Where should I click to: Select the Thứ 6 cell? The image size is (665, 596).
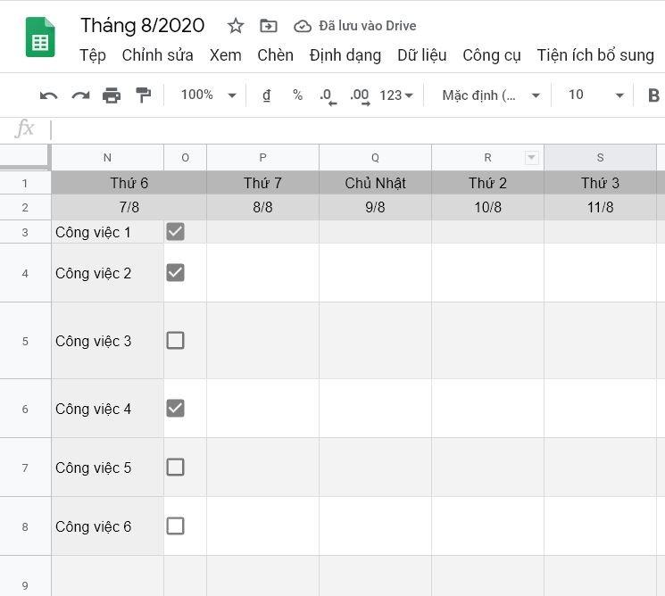click(x=129, y=183)
